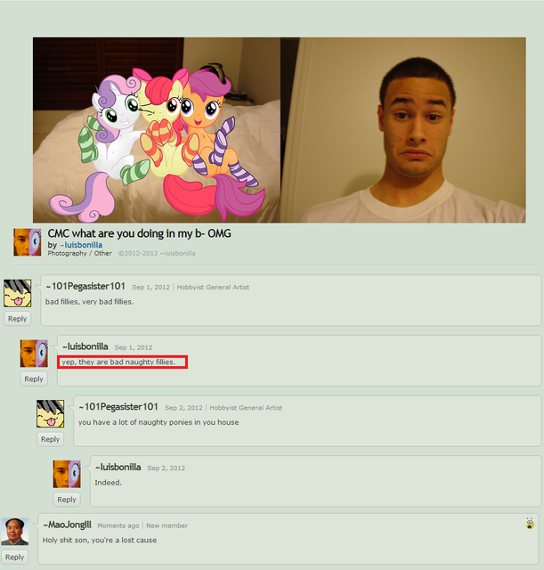Open the Other subcategory link
Image resolution: width=544 pixels, height=570 pixels.
point(103,253)
